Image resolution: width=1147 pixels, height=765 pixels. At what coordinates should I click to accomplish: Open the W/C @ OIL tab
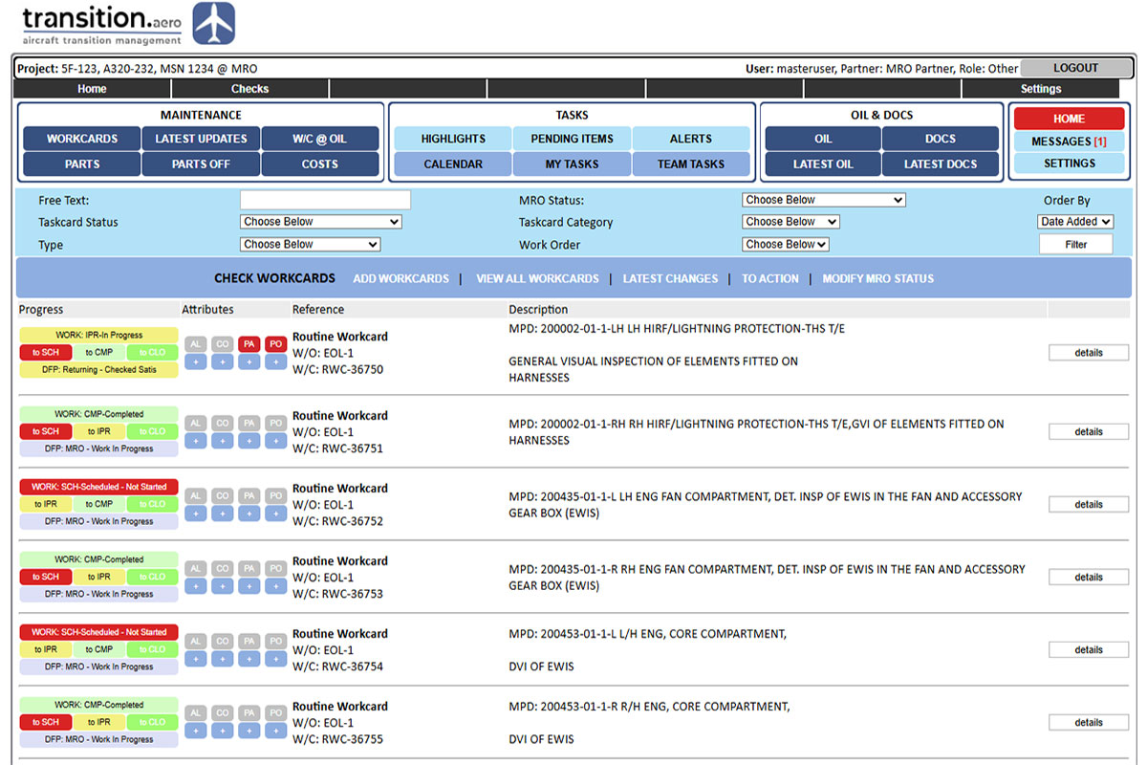coord(320,139)
